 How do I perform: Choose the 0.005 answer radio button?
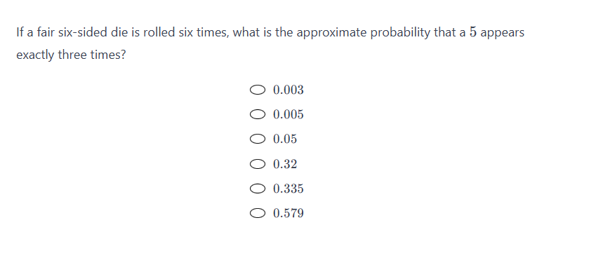pos(258,115)
